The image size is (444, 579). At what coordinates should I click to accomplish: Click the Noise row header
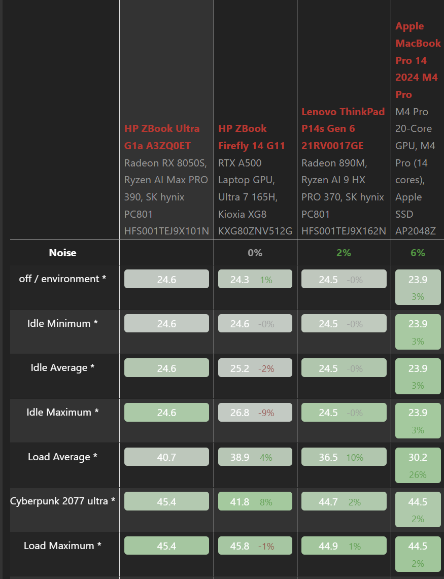63,253
